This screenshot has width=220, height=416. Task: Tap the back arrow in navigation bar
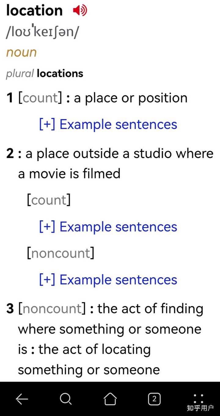(x=22, y=399)
